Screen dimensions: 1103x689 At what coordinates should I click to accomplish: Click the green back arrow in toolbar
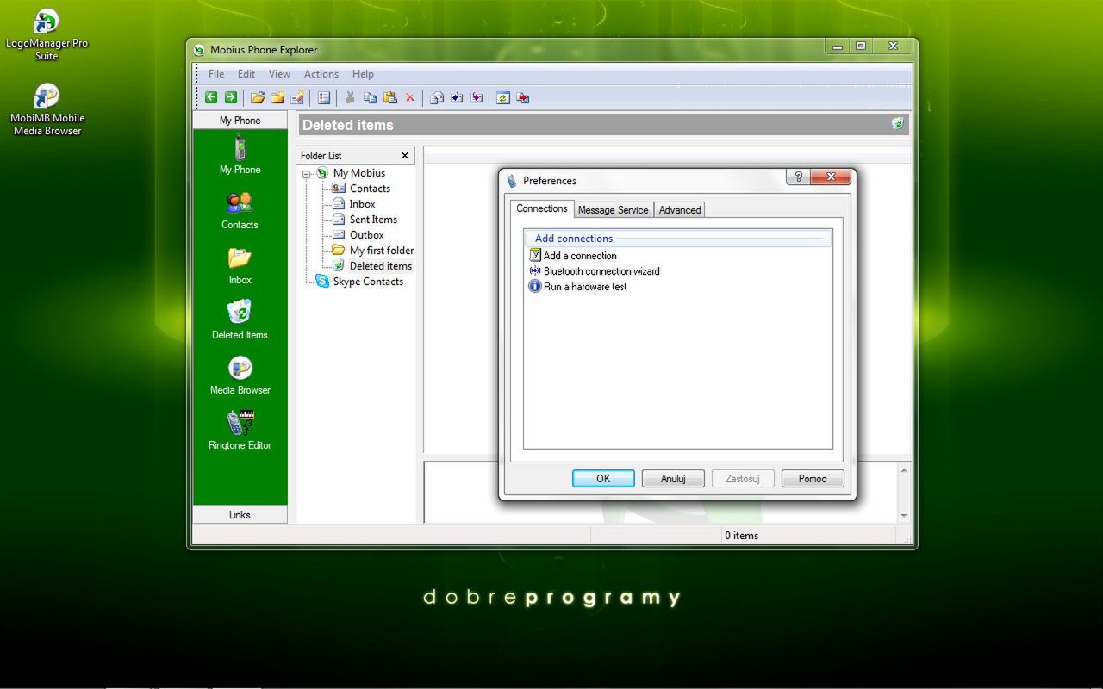click(211, 97)
